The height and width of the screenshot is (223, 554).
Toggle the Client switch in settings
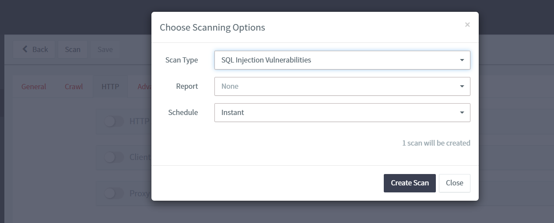[114, 157]
